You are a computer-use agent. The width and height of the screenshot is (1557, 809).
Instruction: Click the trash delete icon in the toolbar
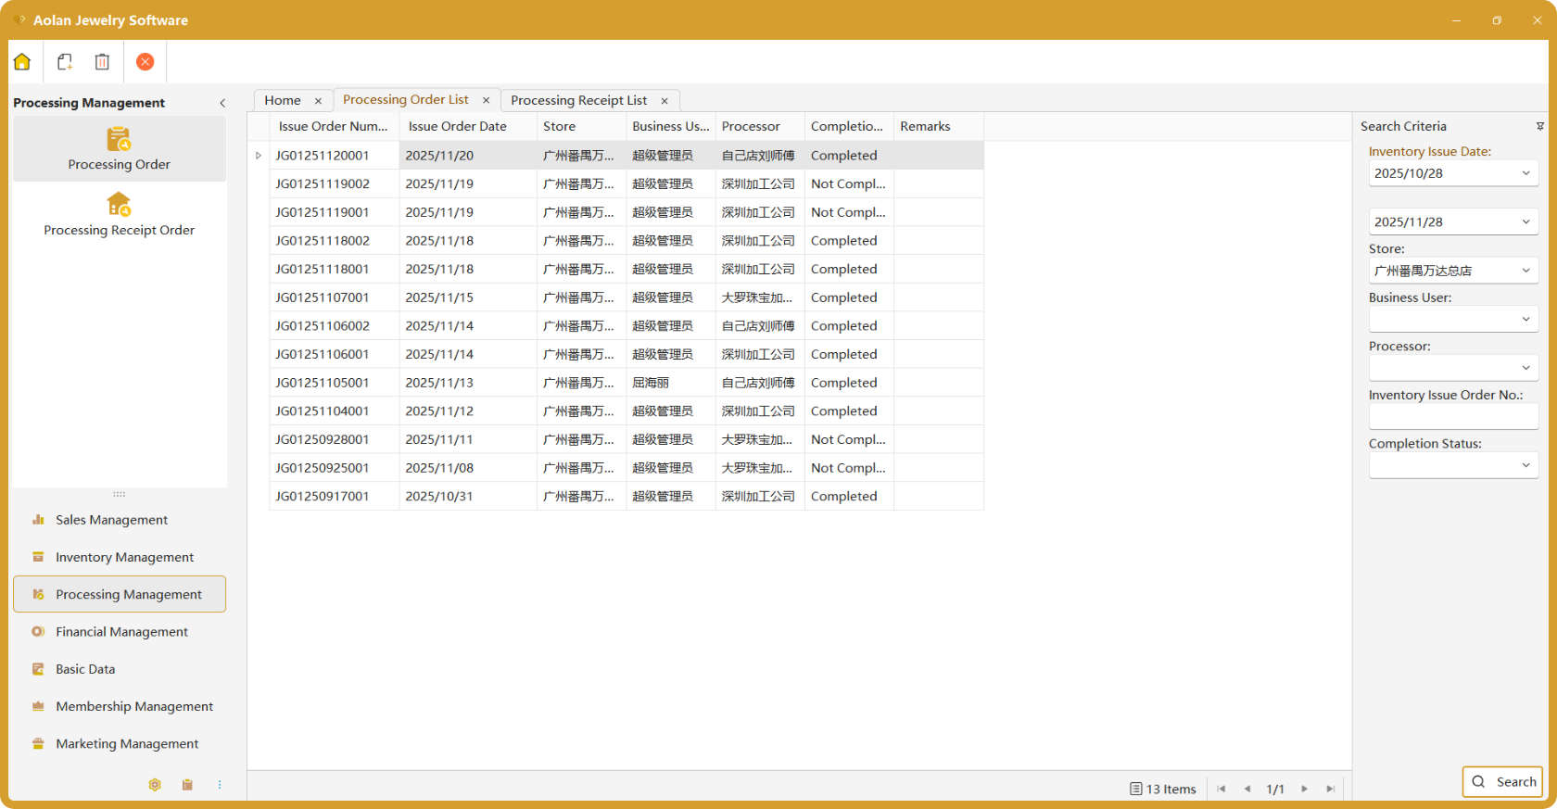click(102, 62)
